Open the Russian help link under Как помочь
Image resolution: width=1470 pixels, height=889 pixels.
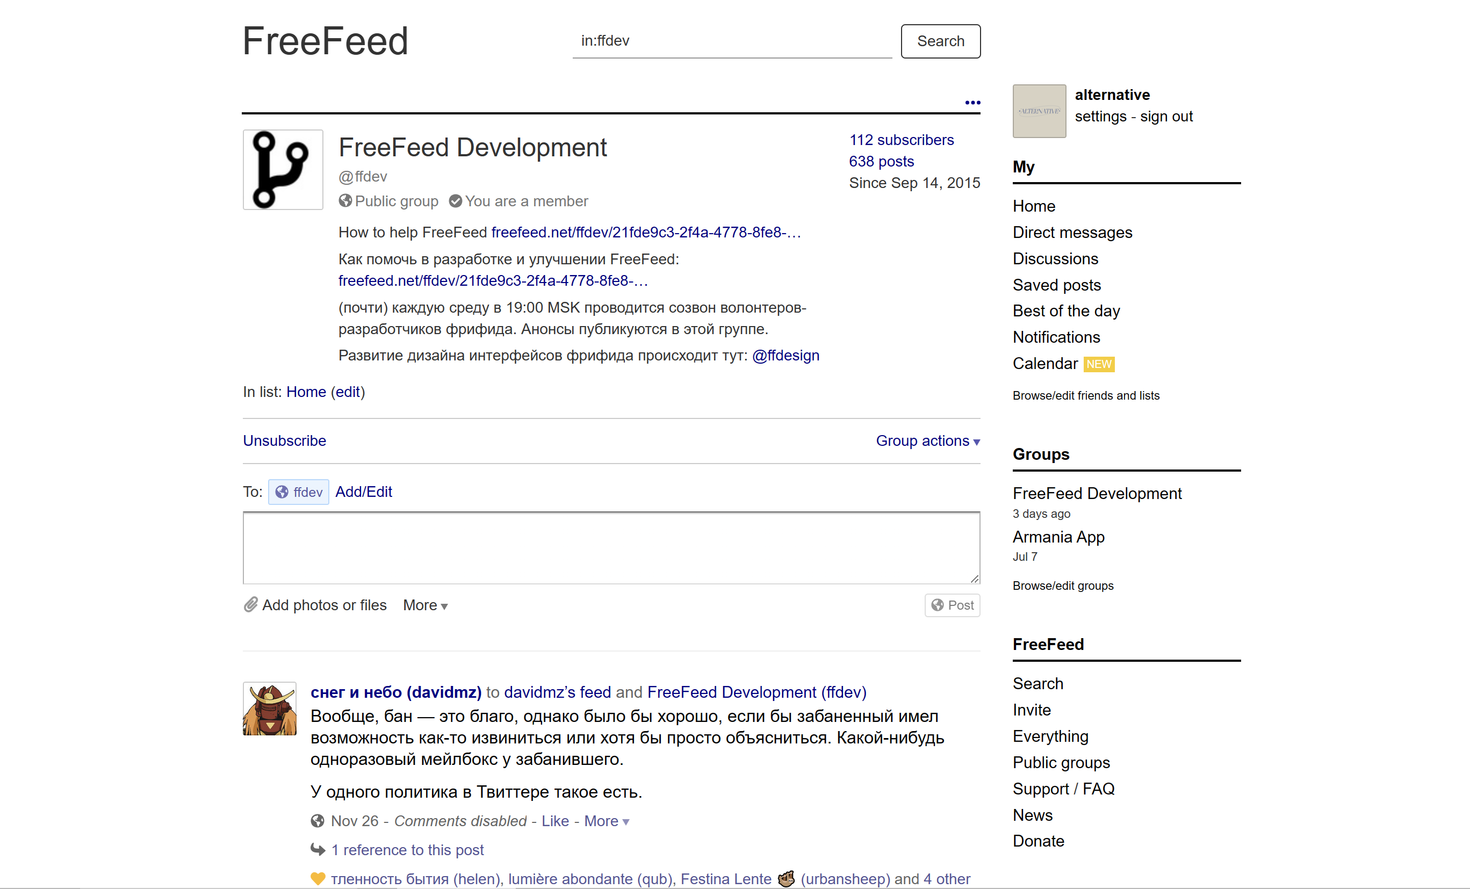tap(493, 281)
